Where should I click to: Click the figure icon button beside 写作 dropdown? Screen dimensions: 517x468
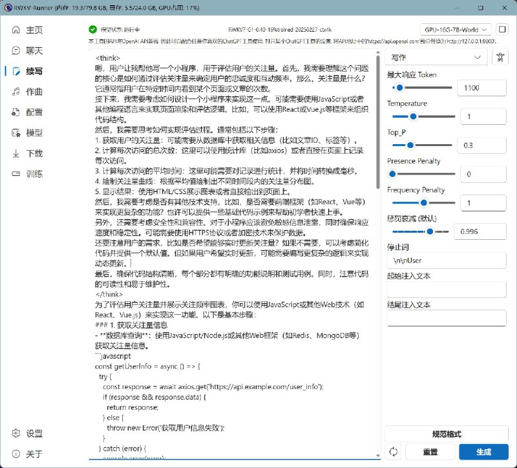(500, 58)
